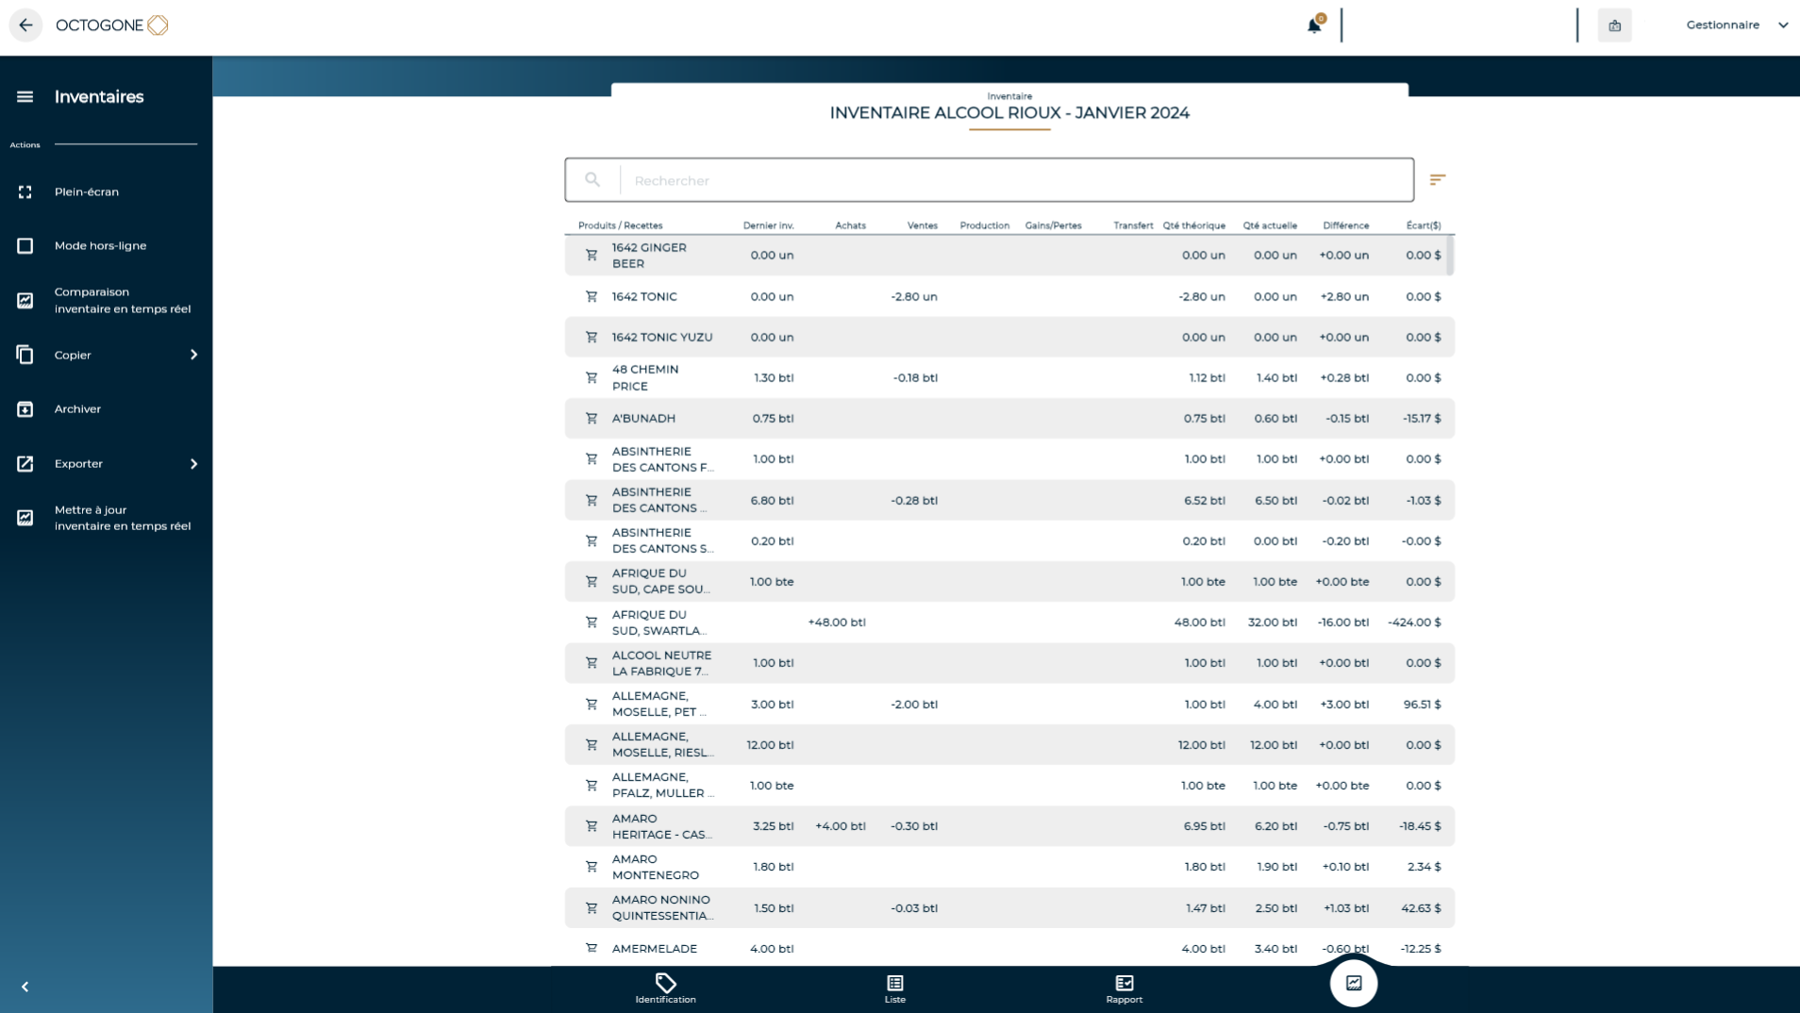This screenshot has height=1013, width=1800.
Task: Click the Qté théorique column header
Action: 1193,225
